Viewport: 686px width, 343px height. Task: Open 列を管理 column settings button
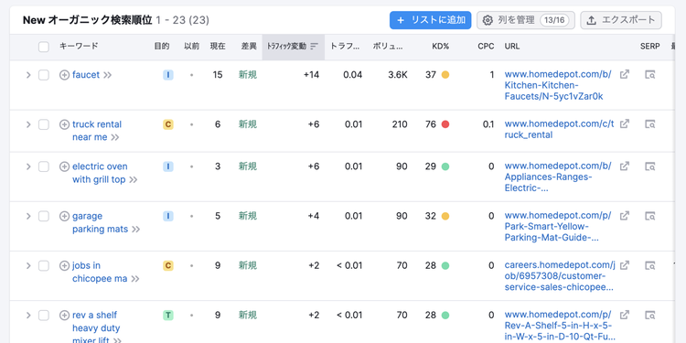click(525, 20)
